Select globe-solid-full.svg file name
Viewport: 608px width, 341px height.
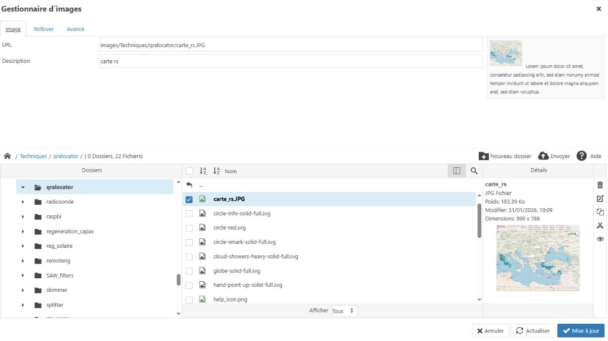237,271
